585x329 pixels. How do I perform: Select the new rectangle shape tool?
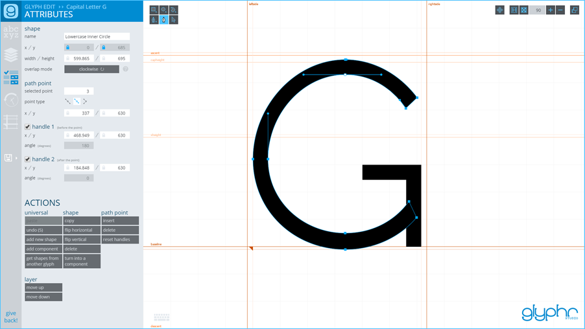[154, 10]
